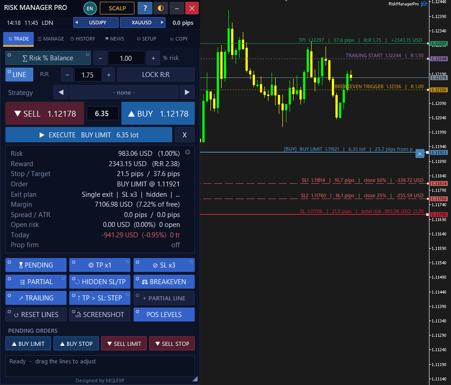Click the risk value field 1.00
Viewport: 451px width, 385px height.
[126, 58]
